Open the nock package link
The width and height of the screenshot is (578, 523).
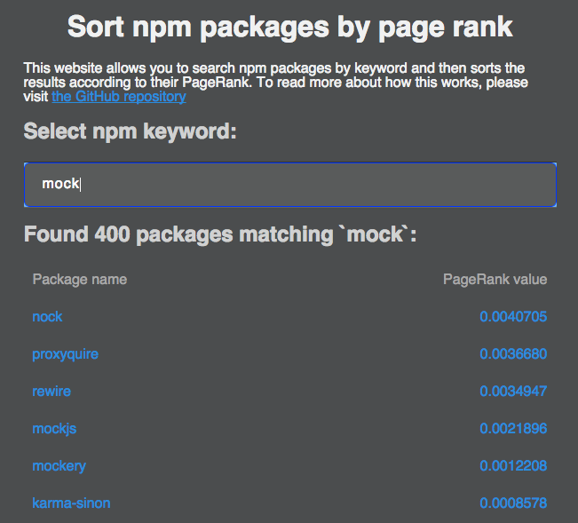click(47, 317)
